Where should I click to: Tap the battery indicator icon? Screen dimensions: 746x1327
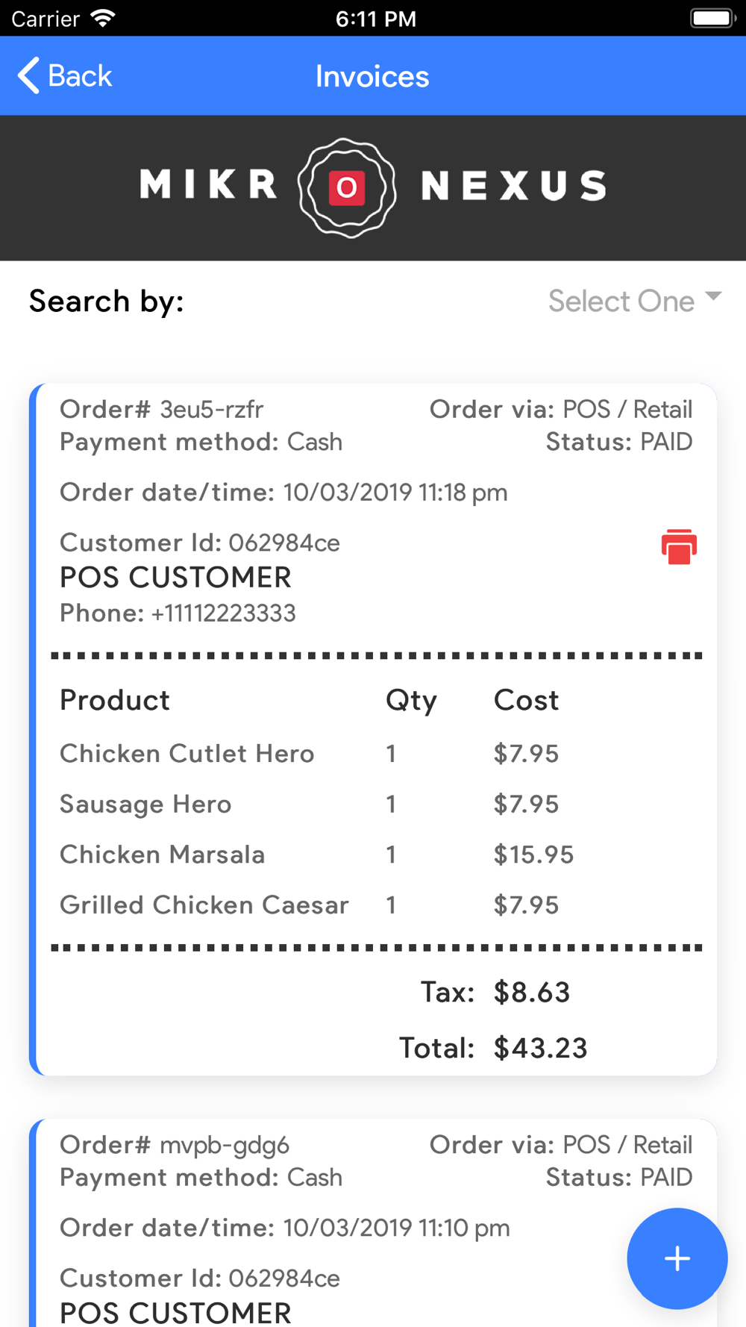click(712, 18)
